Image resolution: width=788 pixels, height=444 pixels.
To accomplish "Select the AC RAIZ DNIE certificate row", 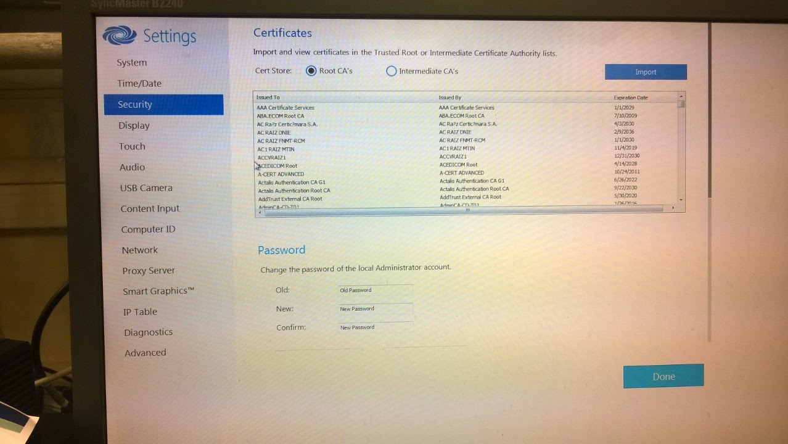I will pyautogui.click(x=466, y=133).
